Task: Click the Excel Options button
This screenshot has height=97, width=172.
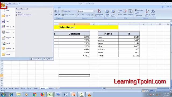Action: (x=36, y=59)
